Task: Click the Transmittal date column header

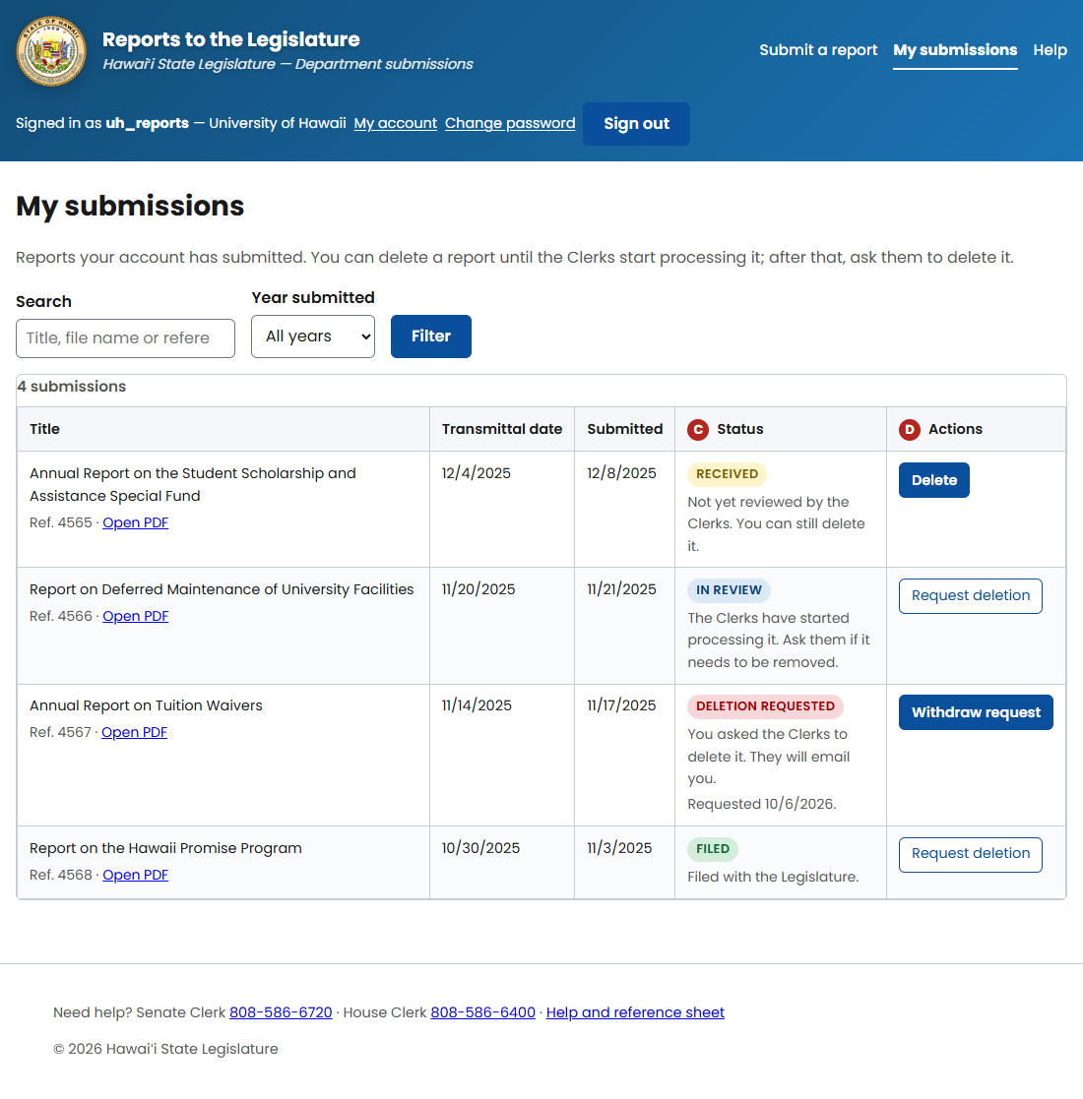Action: 501,429
